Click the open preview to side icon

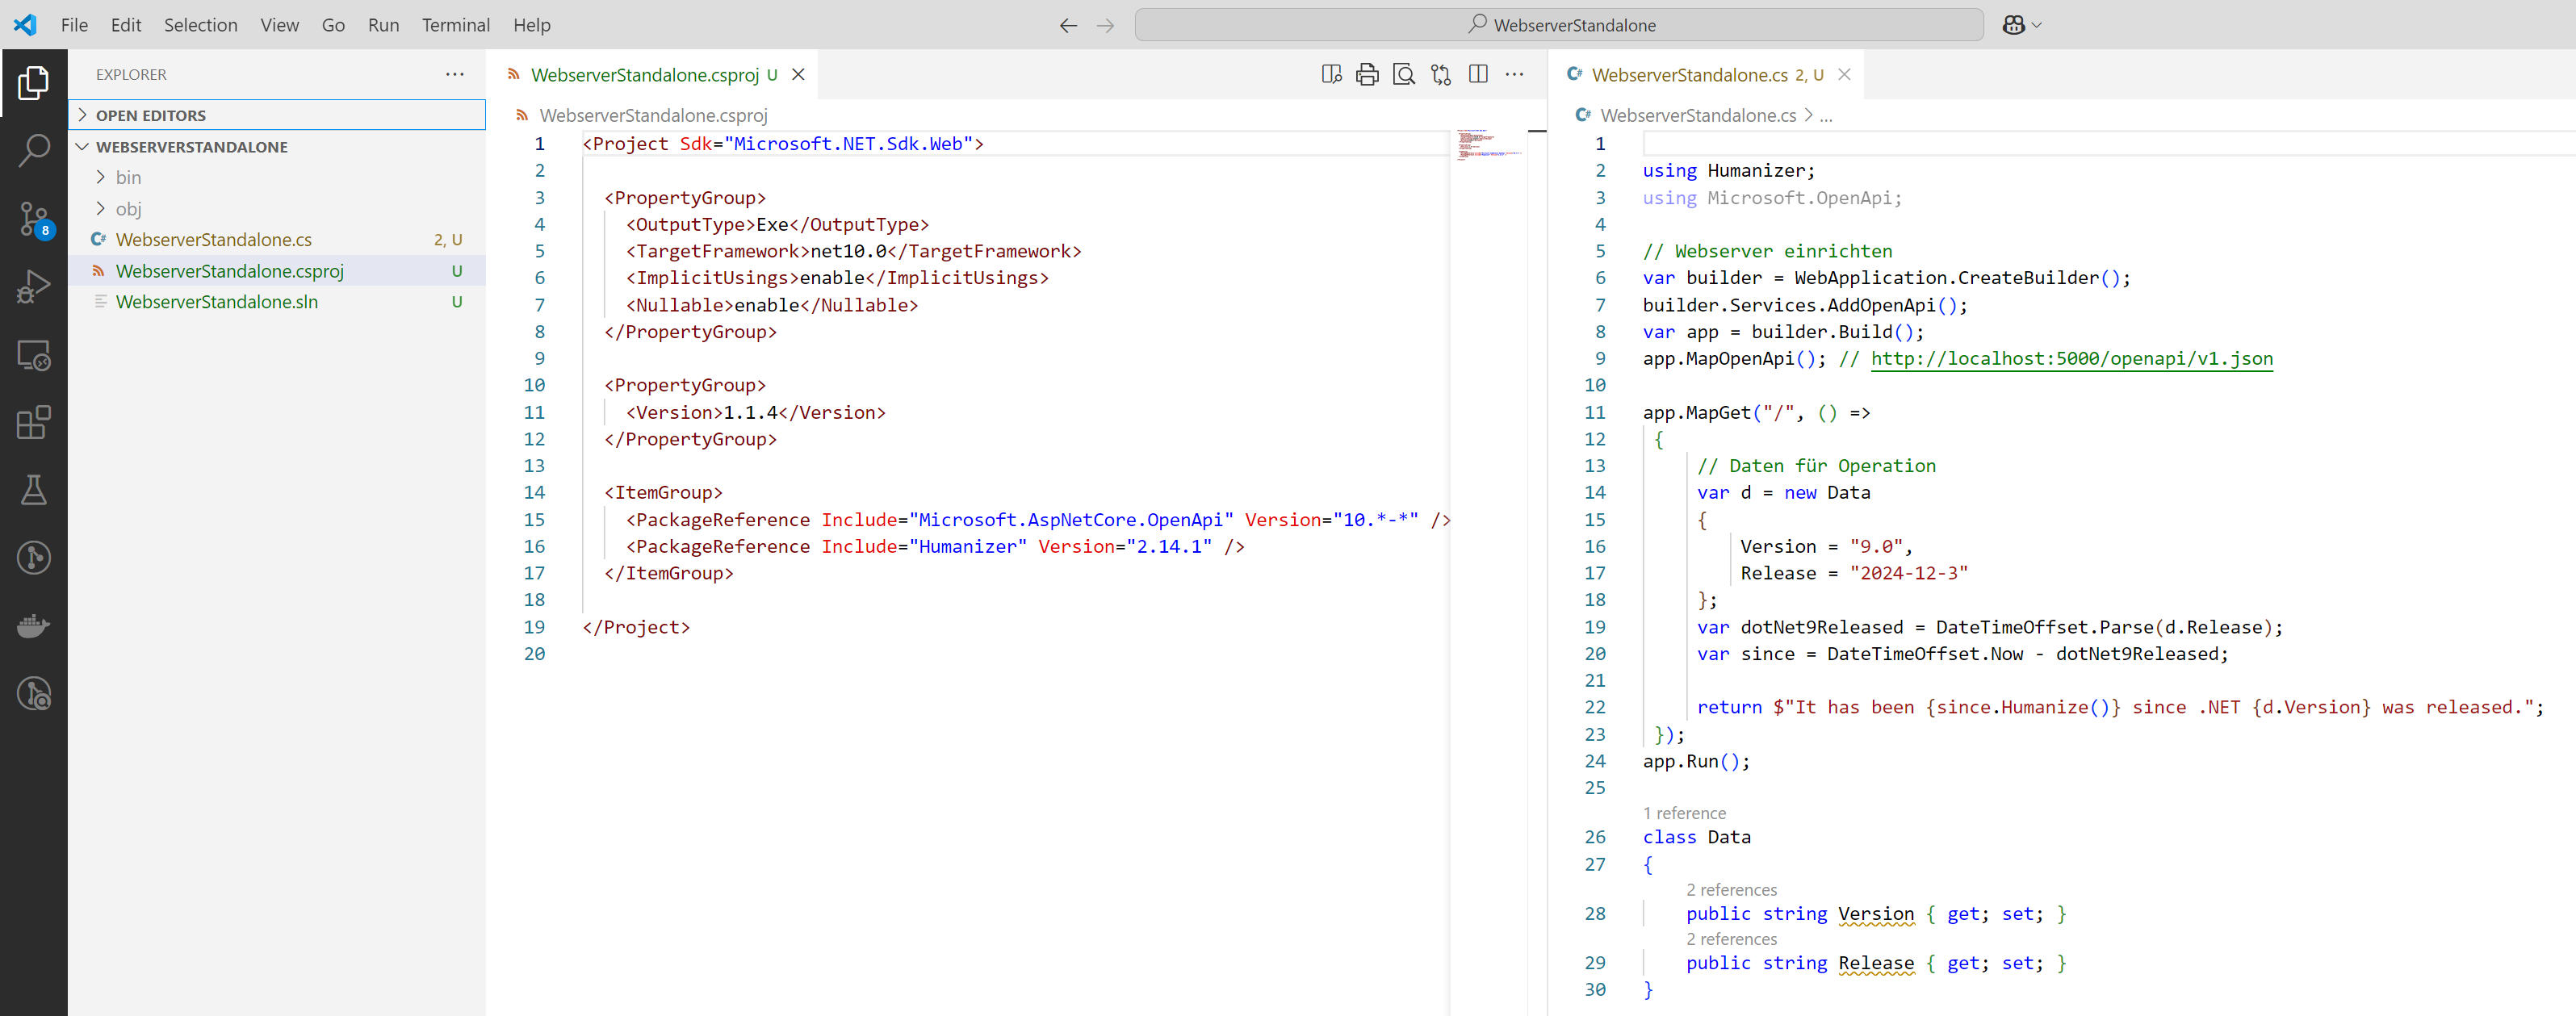coord(1331,74)
